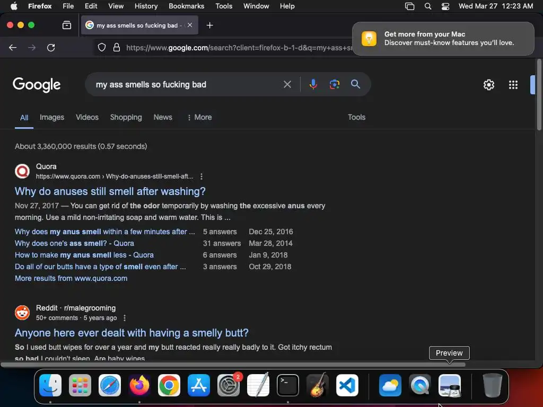Screen dimensions: 543x407
Task: Open the Bookmarks menu
Action: point(186,6)
